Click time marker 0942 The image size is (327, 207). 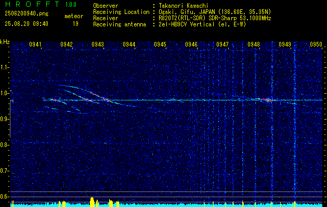[x=67, y=44]
